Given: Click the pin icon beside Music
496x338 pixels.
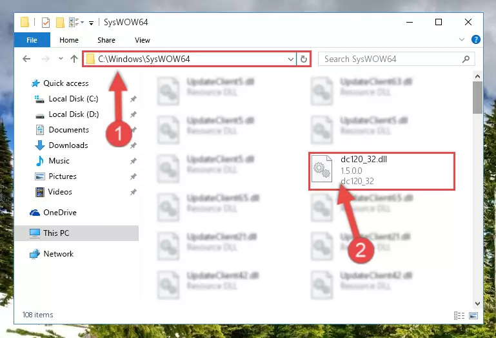Looking at the screenshot, I should 134,162.
